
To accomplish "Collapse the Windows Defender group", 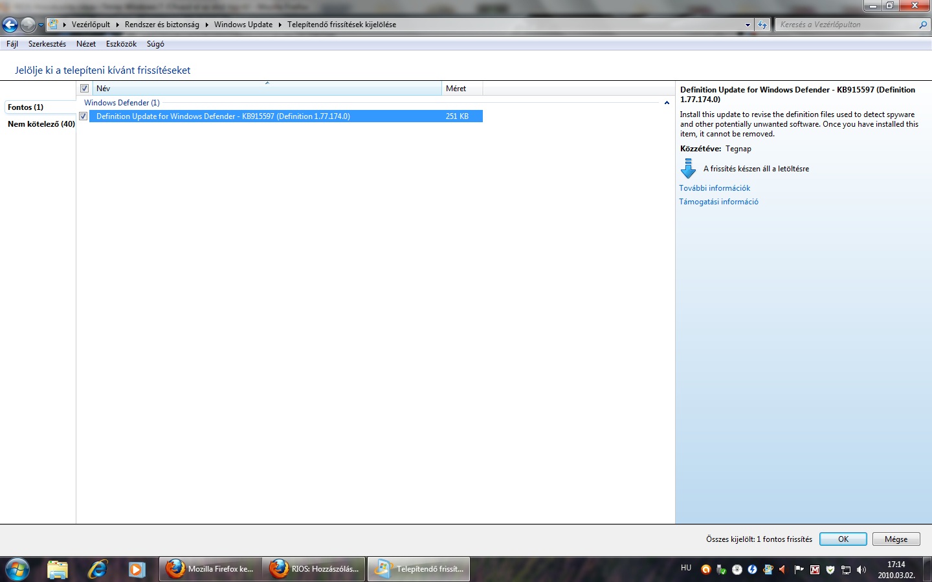I will [x=667, y=103].
